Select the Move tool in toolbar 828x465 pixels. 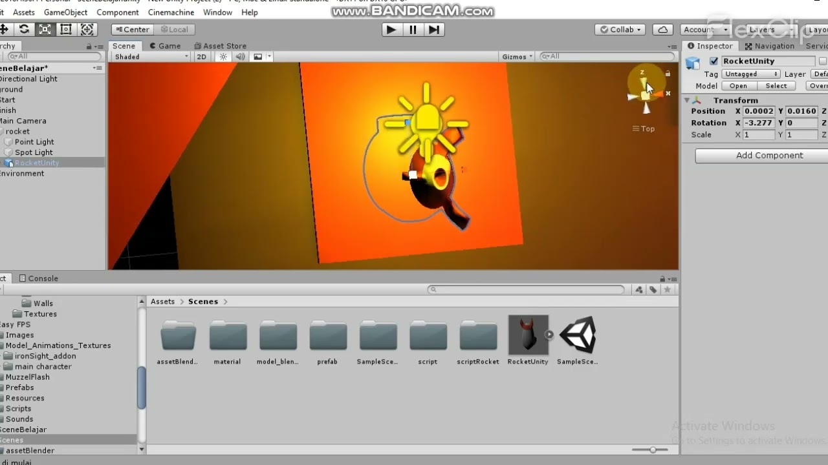point(3,29)
